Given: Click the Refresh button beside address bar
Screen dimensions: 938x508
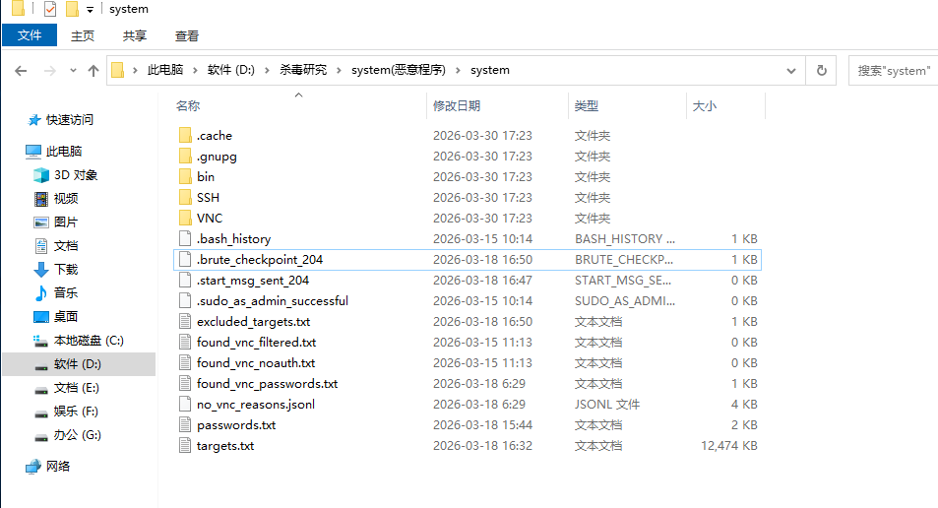Looking at the screenshot, I should tap(821, 71).
